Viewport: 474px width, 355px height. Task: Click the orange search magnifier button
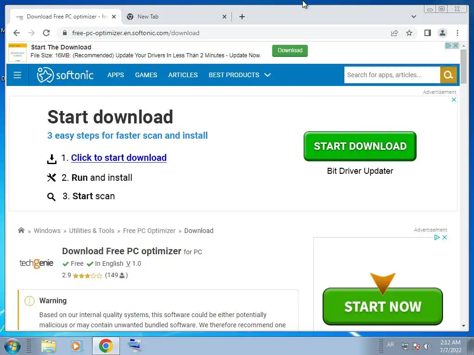tap(448, 75)
